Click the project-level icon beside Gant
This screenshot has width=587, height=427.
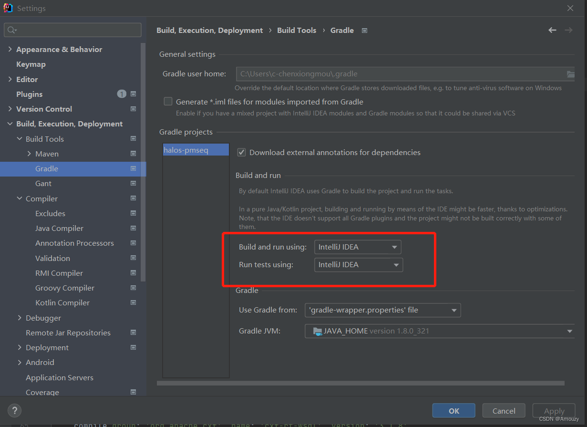tap(134, 183)
